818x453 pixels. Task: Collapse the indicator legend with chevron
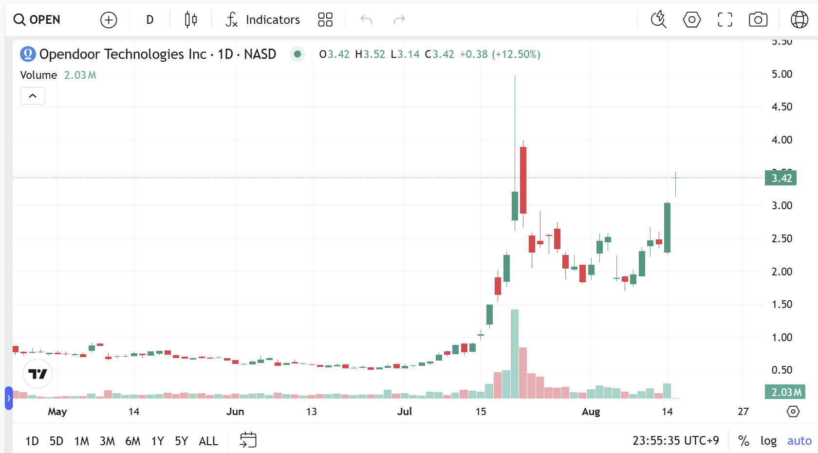(33, 96)
